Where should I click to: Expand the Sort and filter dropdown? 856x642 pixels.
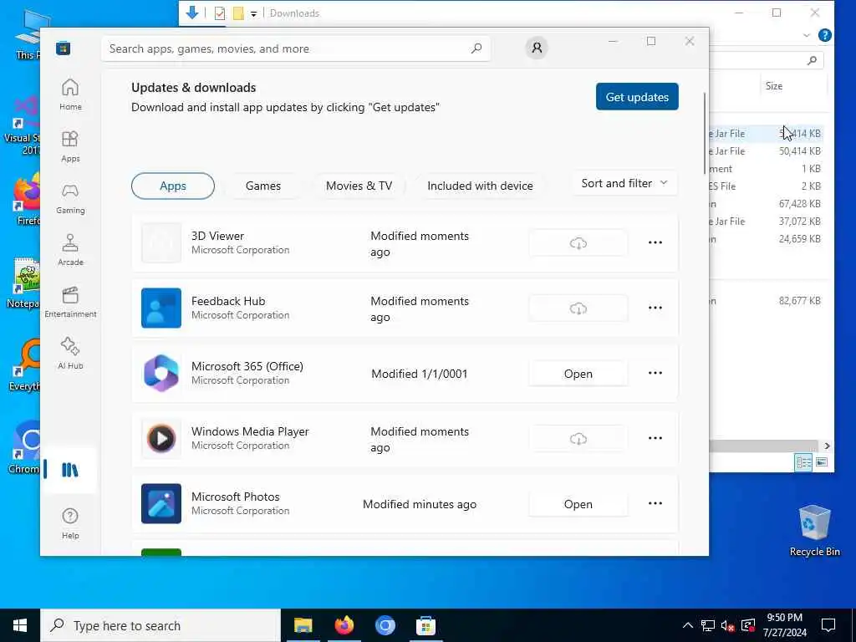pos(624,183)
